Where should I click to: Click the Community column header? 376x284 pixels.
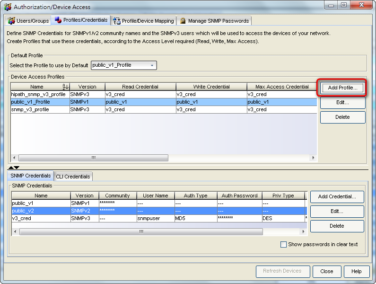click(x=117, y=195)
